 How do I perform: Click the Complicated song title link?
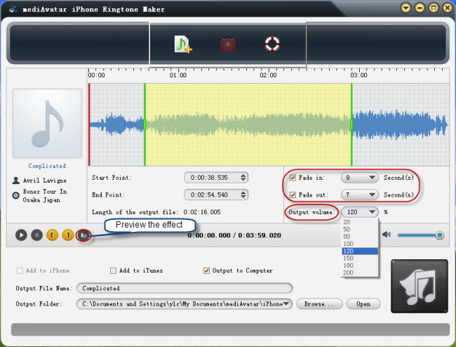click(x=47, y=166)
